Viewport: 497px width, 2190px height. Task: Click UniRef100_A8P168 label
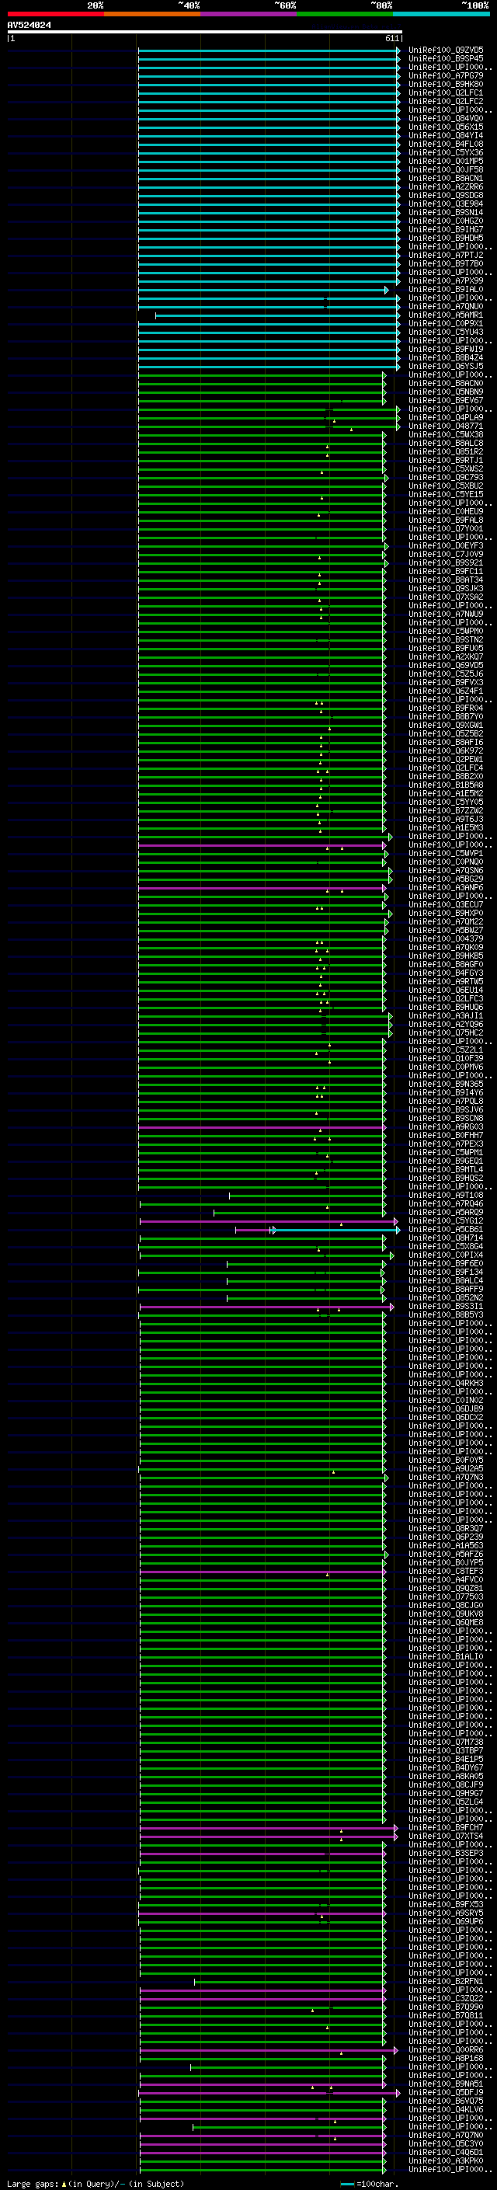446,2058
